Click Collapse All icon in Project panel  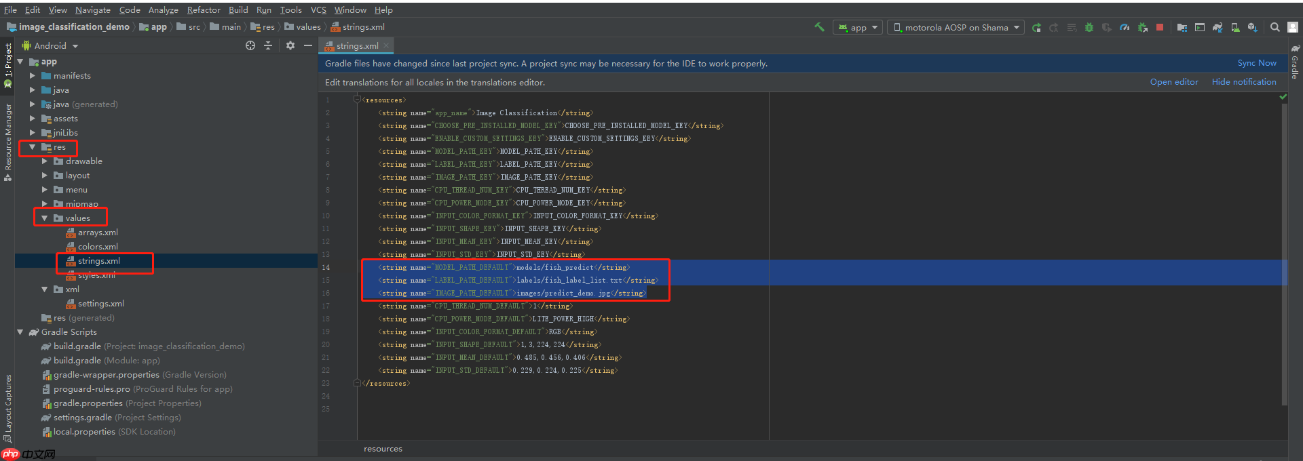coord(268,45)
